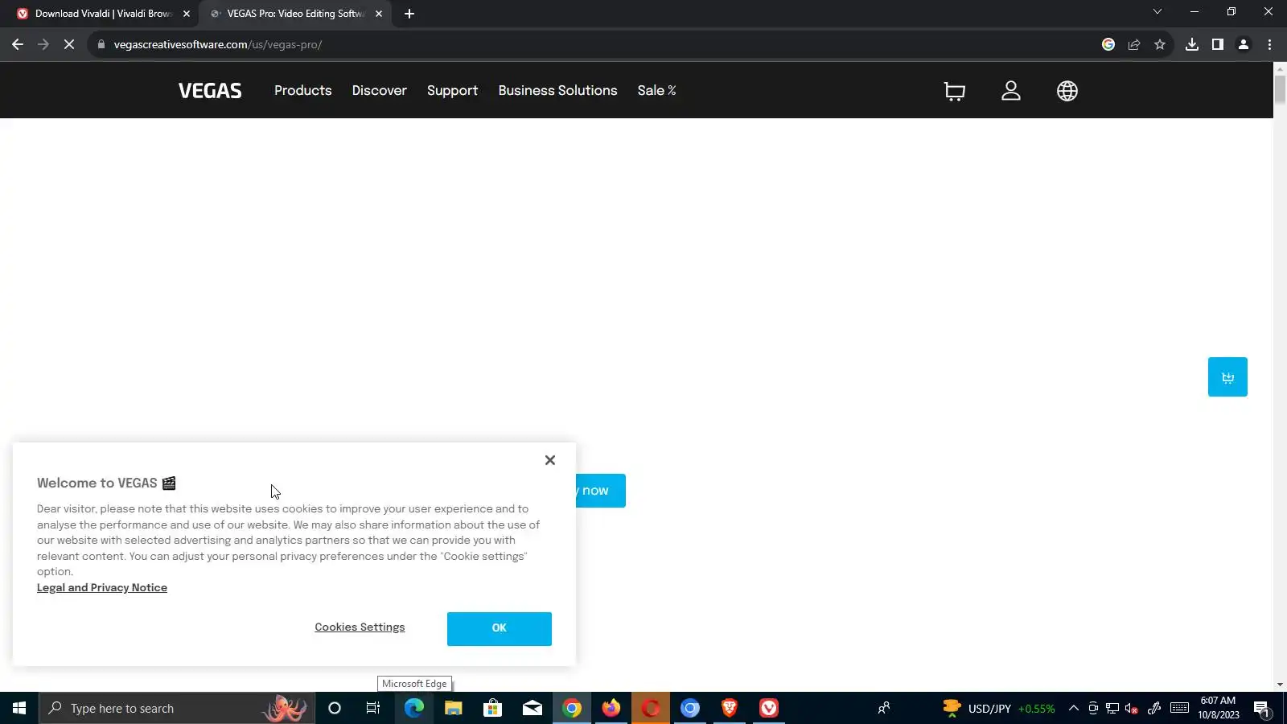Click the muted volume tray icon
This screenshot has width=1287, height=724.
1132,708
